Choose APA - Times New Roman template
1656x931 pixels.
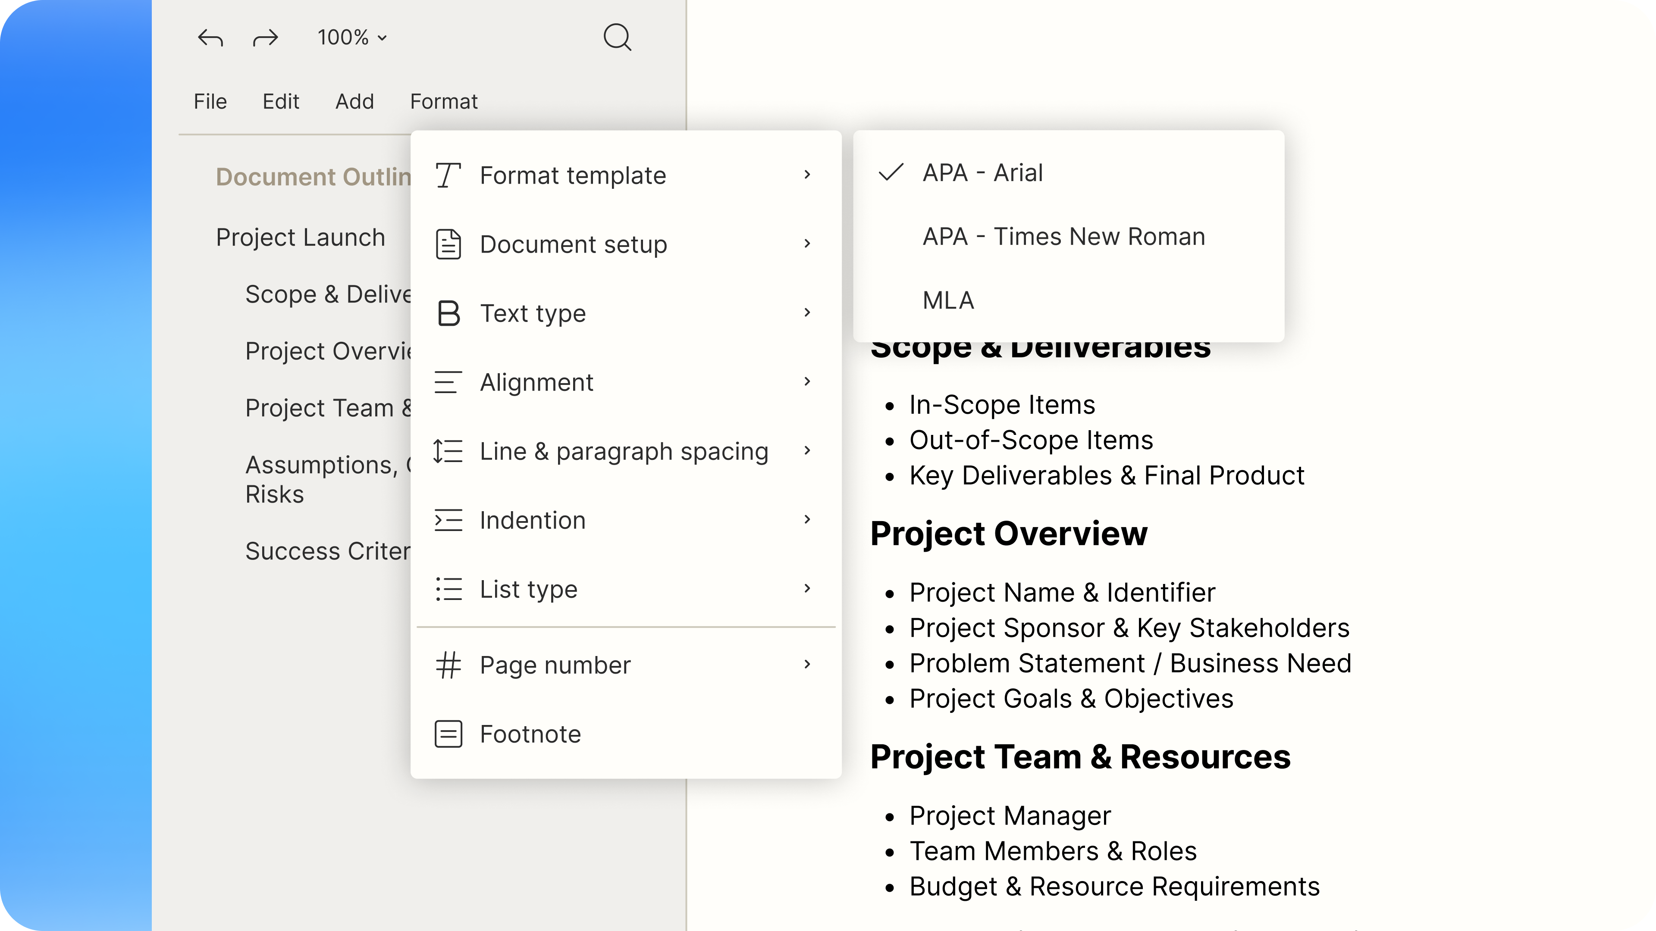[1063, 237]
